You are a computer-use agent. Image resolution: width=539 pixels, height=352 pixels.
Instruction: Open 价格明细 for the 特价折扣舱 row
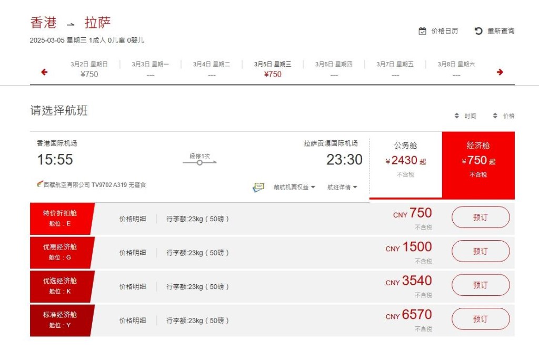coord(133,219)
